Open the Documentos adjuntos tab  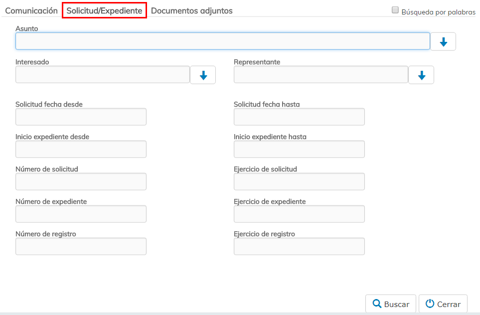point(191,10)
